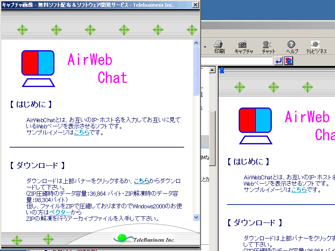Open こちら sample link in background page
The height and width of the screenshot is (251, 335).
(299, 190)
